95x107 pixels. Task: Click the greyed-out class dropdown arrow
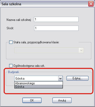[x=81, y=50]
